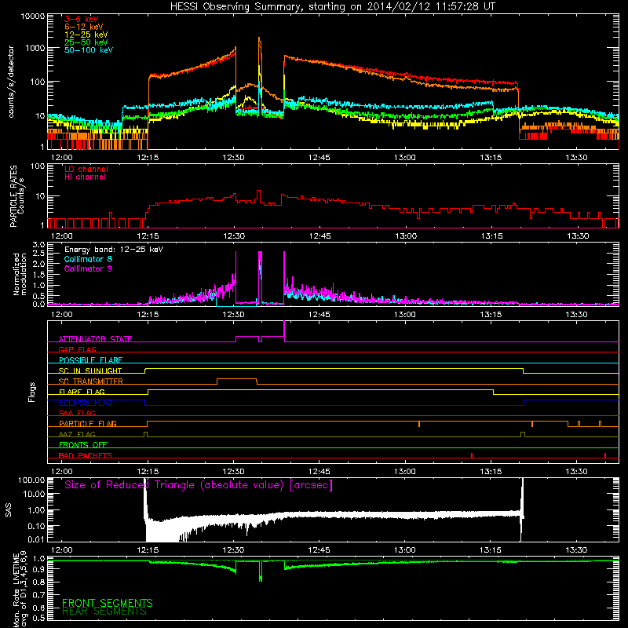Click the Energy band: 12-25 keV label
The width and height of the screenshot is (628, 628).
tap(114, 250)
